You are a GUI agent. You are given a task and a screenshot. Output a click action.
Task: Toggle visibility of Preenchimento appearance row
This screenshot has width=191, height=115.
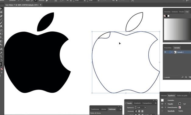click(x=162, y=107)
